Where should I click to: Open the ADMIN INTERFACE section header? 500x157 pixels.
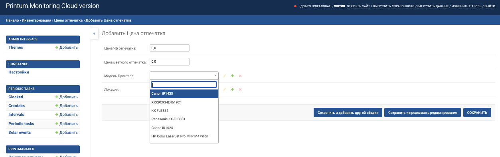coord(43,39)
